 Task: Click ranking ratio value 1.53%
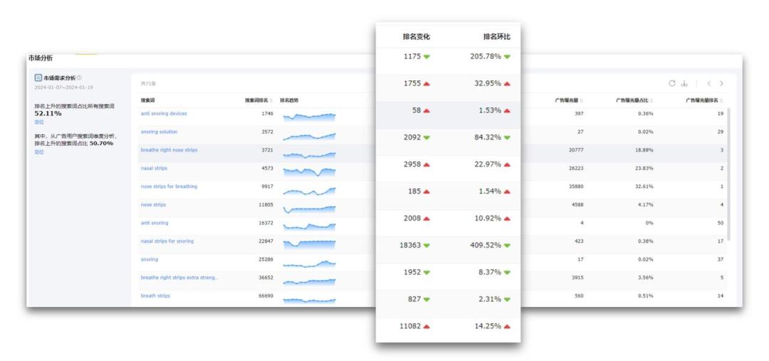pos(491,110)
